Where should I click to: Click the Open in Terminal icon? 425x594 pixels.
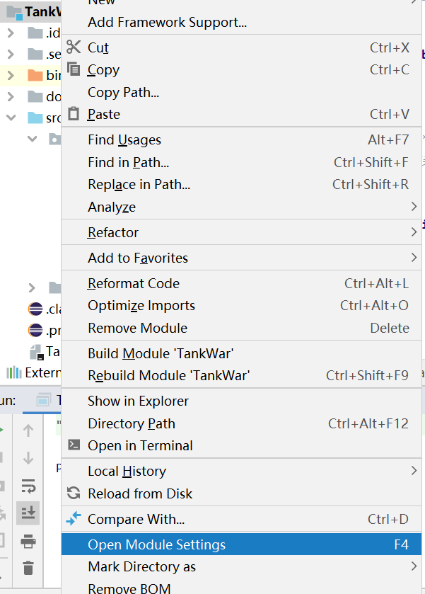(74, 445)
